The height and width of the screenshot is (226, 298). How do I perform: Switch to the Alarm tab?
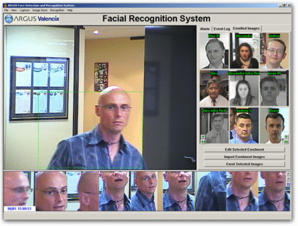click(205, 29)
